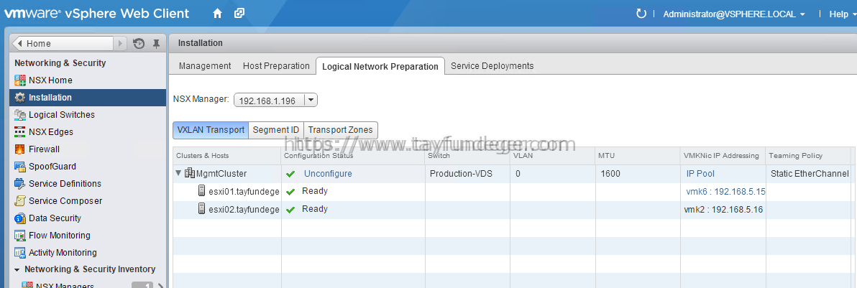Screen dimensions: 857x288
Task: Click the Flow Monitoring icon
Action: [x=20, y=236]
